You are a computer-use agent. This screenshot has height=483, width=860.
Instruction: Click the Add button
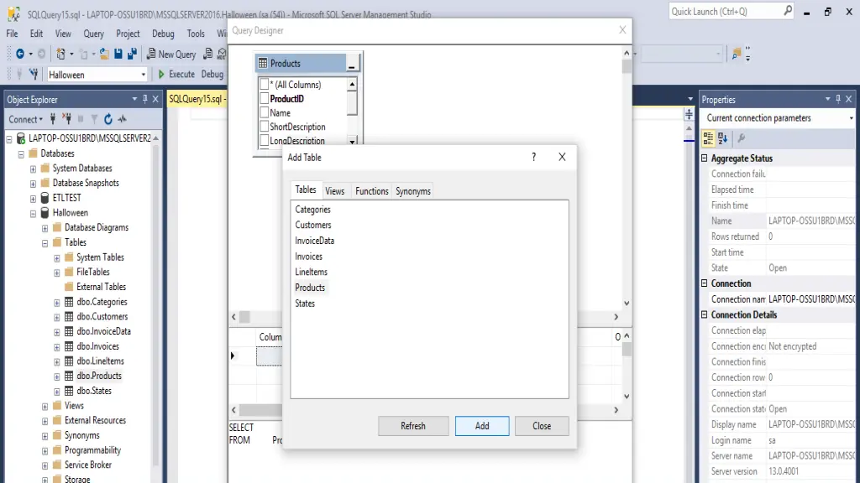(482, 425)
